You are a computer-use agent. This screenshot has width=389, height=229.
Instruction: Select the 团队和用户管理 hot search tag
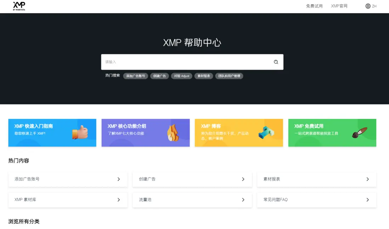tap(229, 76)
